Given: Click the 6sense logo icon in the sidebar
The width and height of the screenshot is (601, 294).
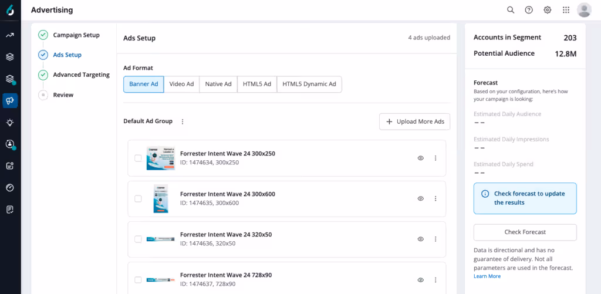Looking at the screenshot, I should click(x=10, y=10).
